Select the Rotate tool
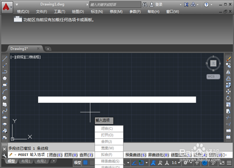 228,98
